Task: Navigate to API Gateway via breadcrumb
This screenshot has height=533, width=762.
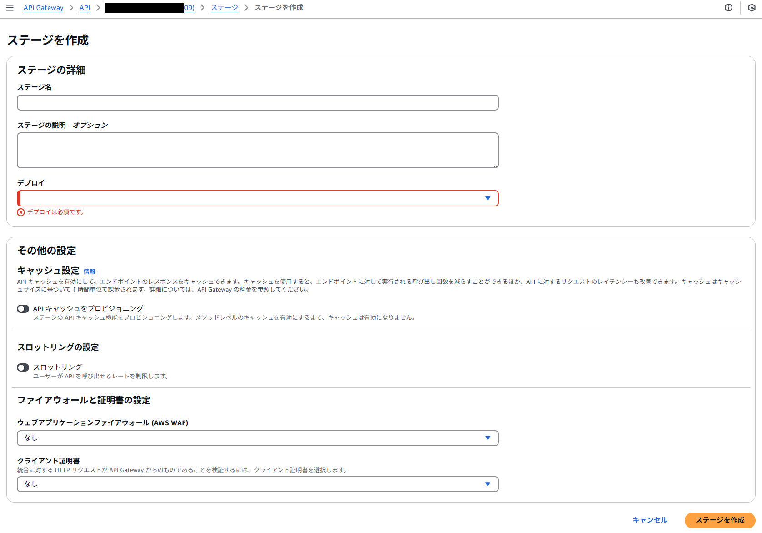Action: coord(43,7)
